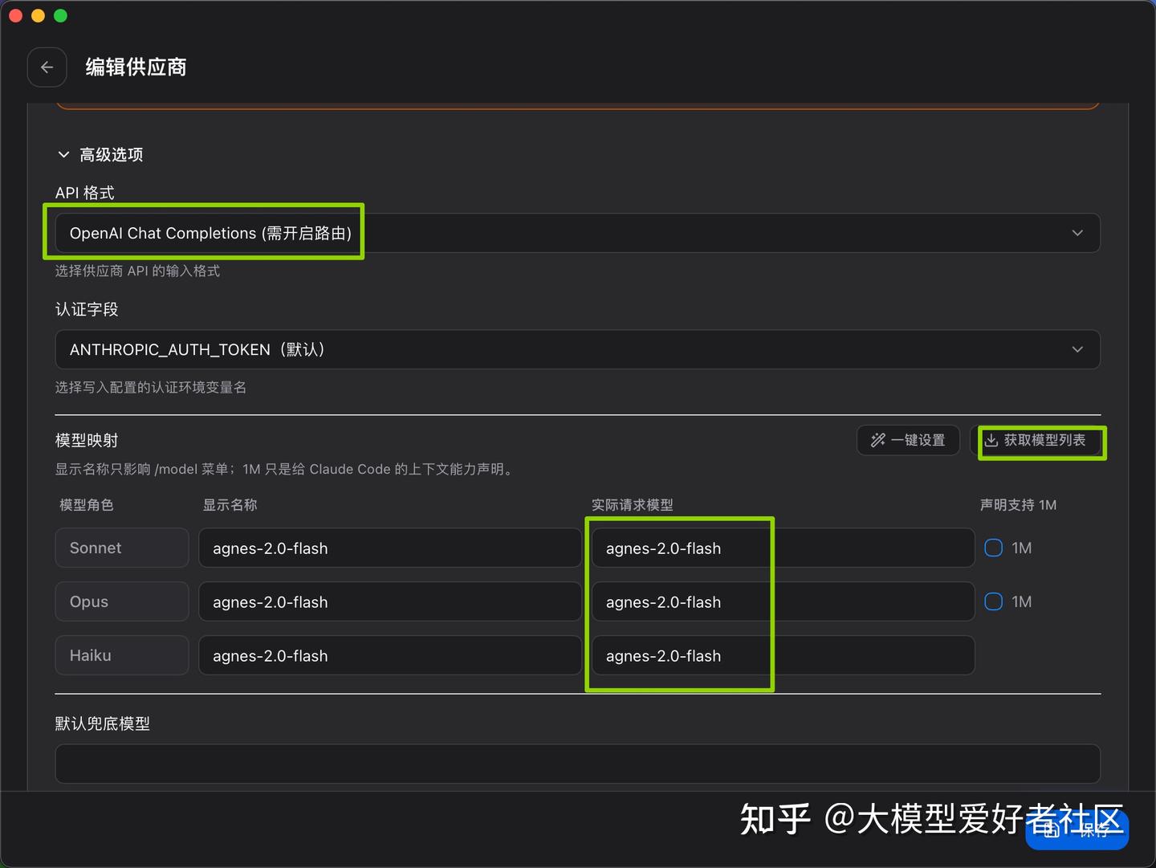
Task: Click the 获取模型列表 button
Action: [1036, 440]
